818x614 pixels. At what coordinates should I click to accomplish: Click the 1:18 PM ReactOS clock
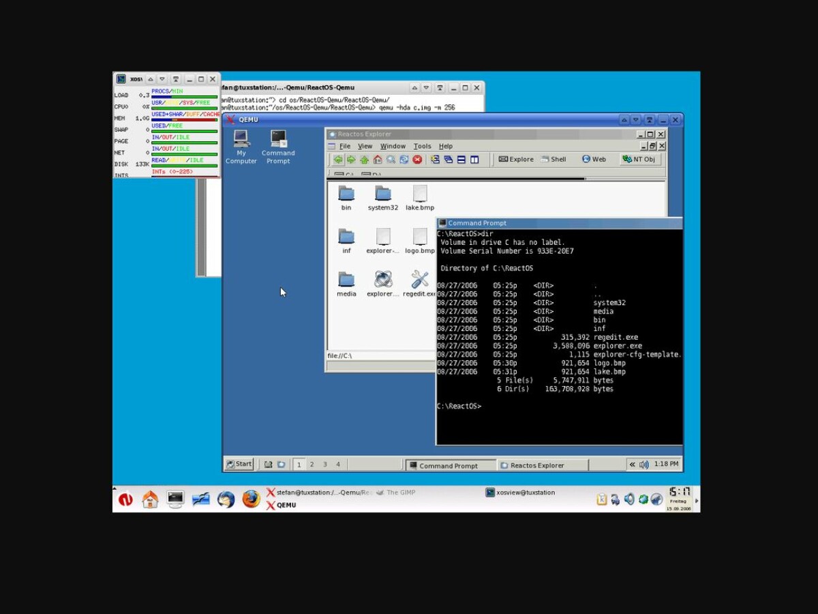coord(666,464)
